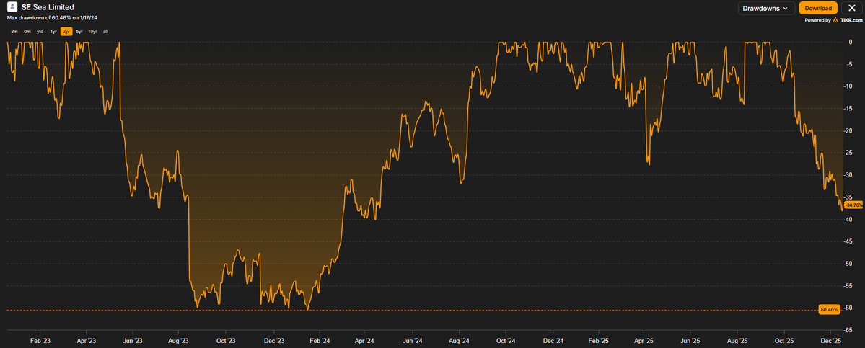Screen dimensions: 865x348
Task: Click the Feb '23 axis label
Action: coord(39,342)
